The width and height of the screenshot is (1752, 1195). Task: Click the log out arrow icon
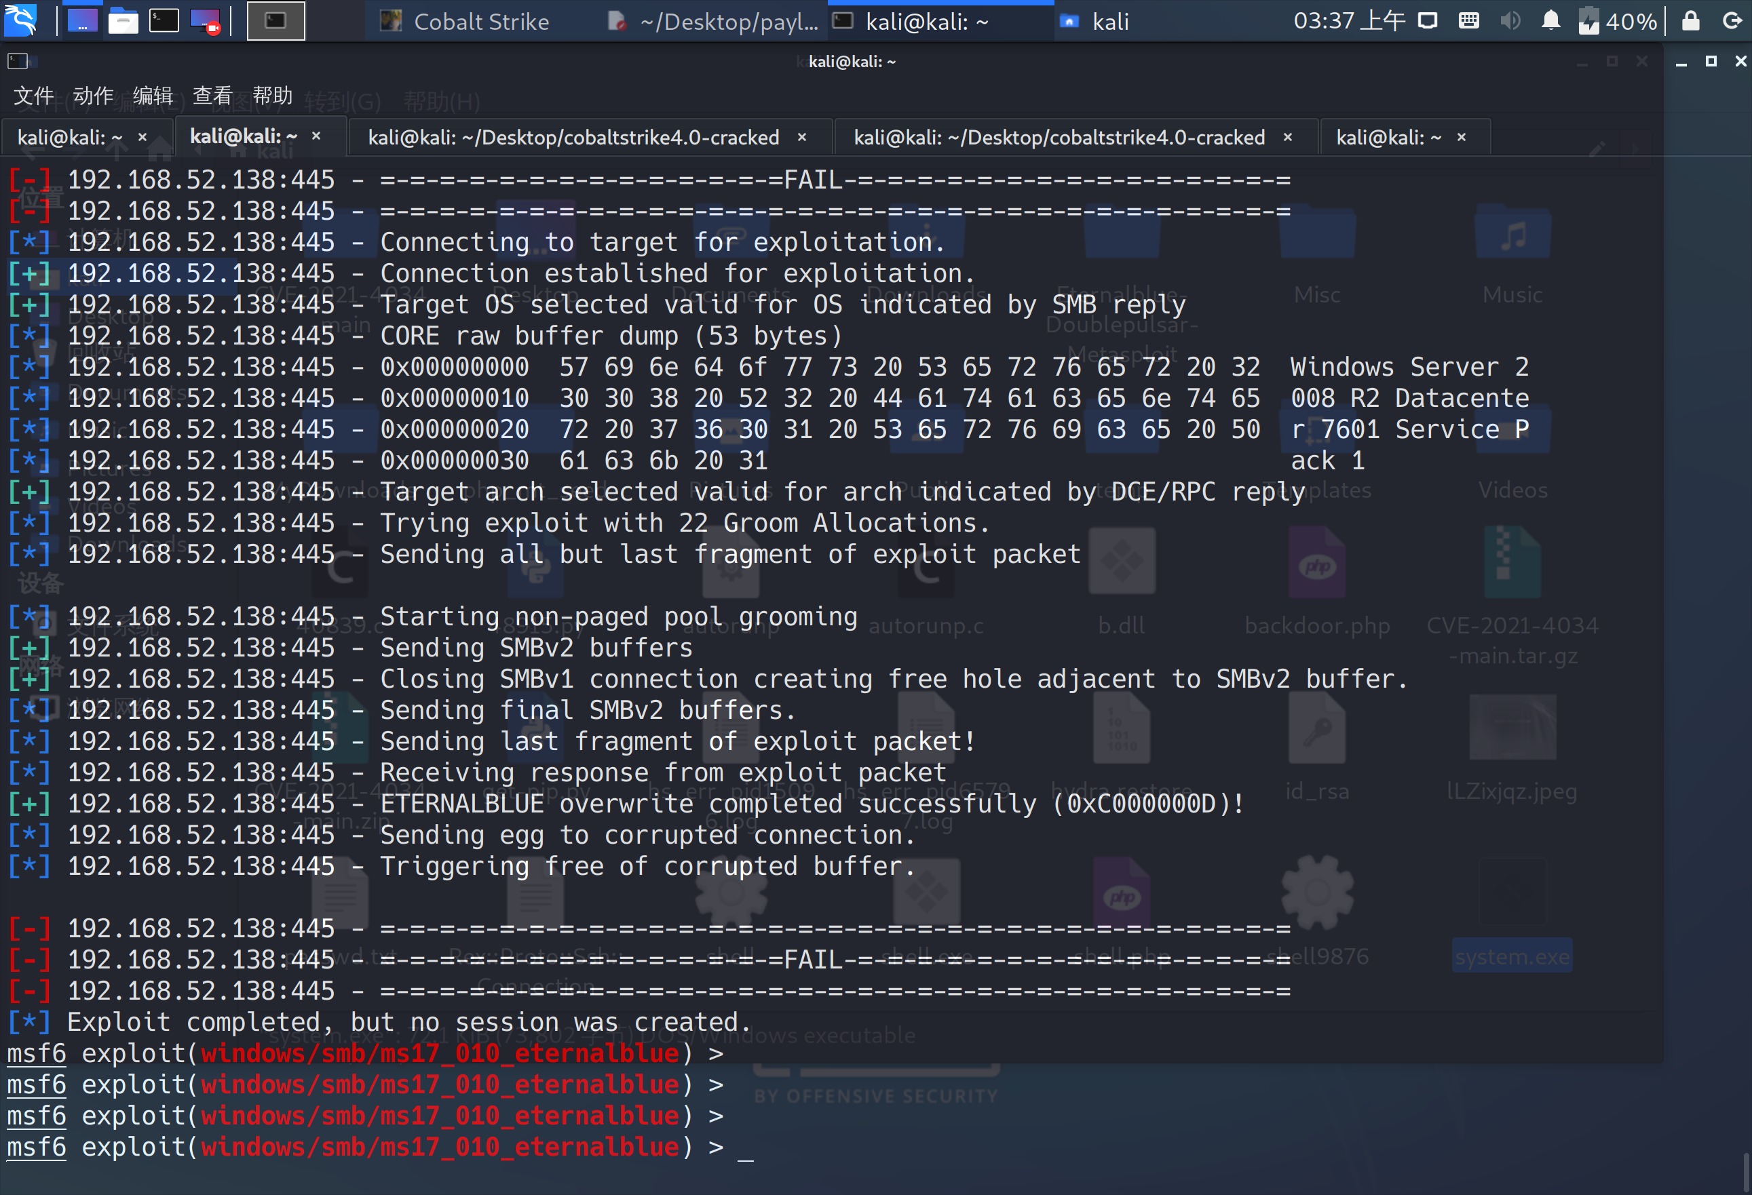(x=1732, y=21)
